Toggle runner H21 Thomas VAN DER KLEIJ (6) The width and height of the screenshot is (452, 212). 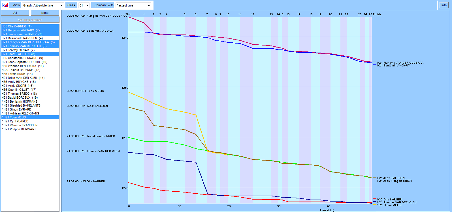30,46
